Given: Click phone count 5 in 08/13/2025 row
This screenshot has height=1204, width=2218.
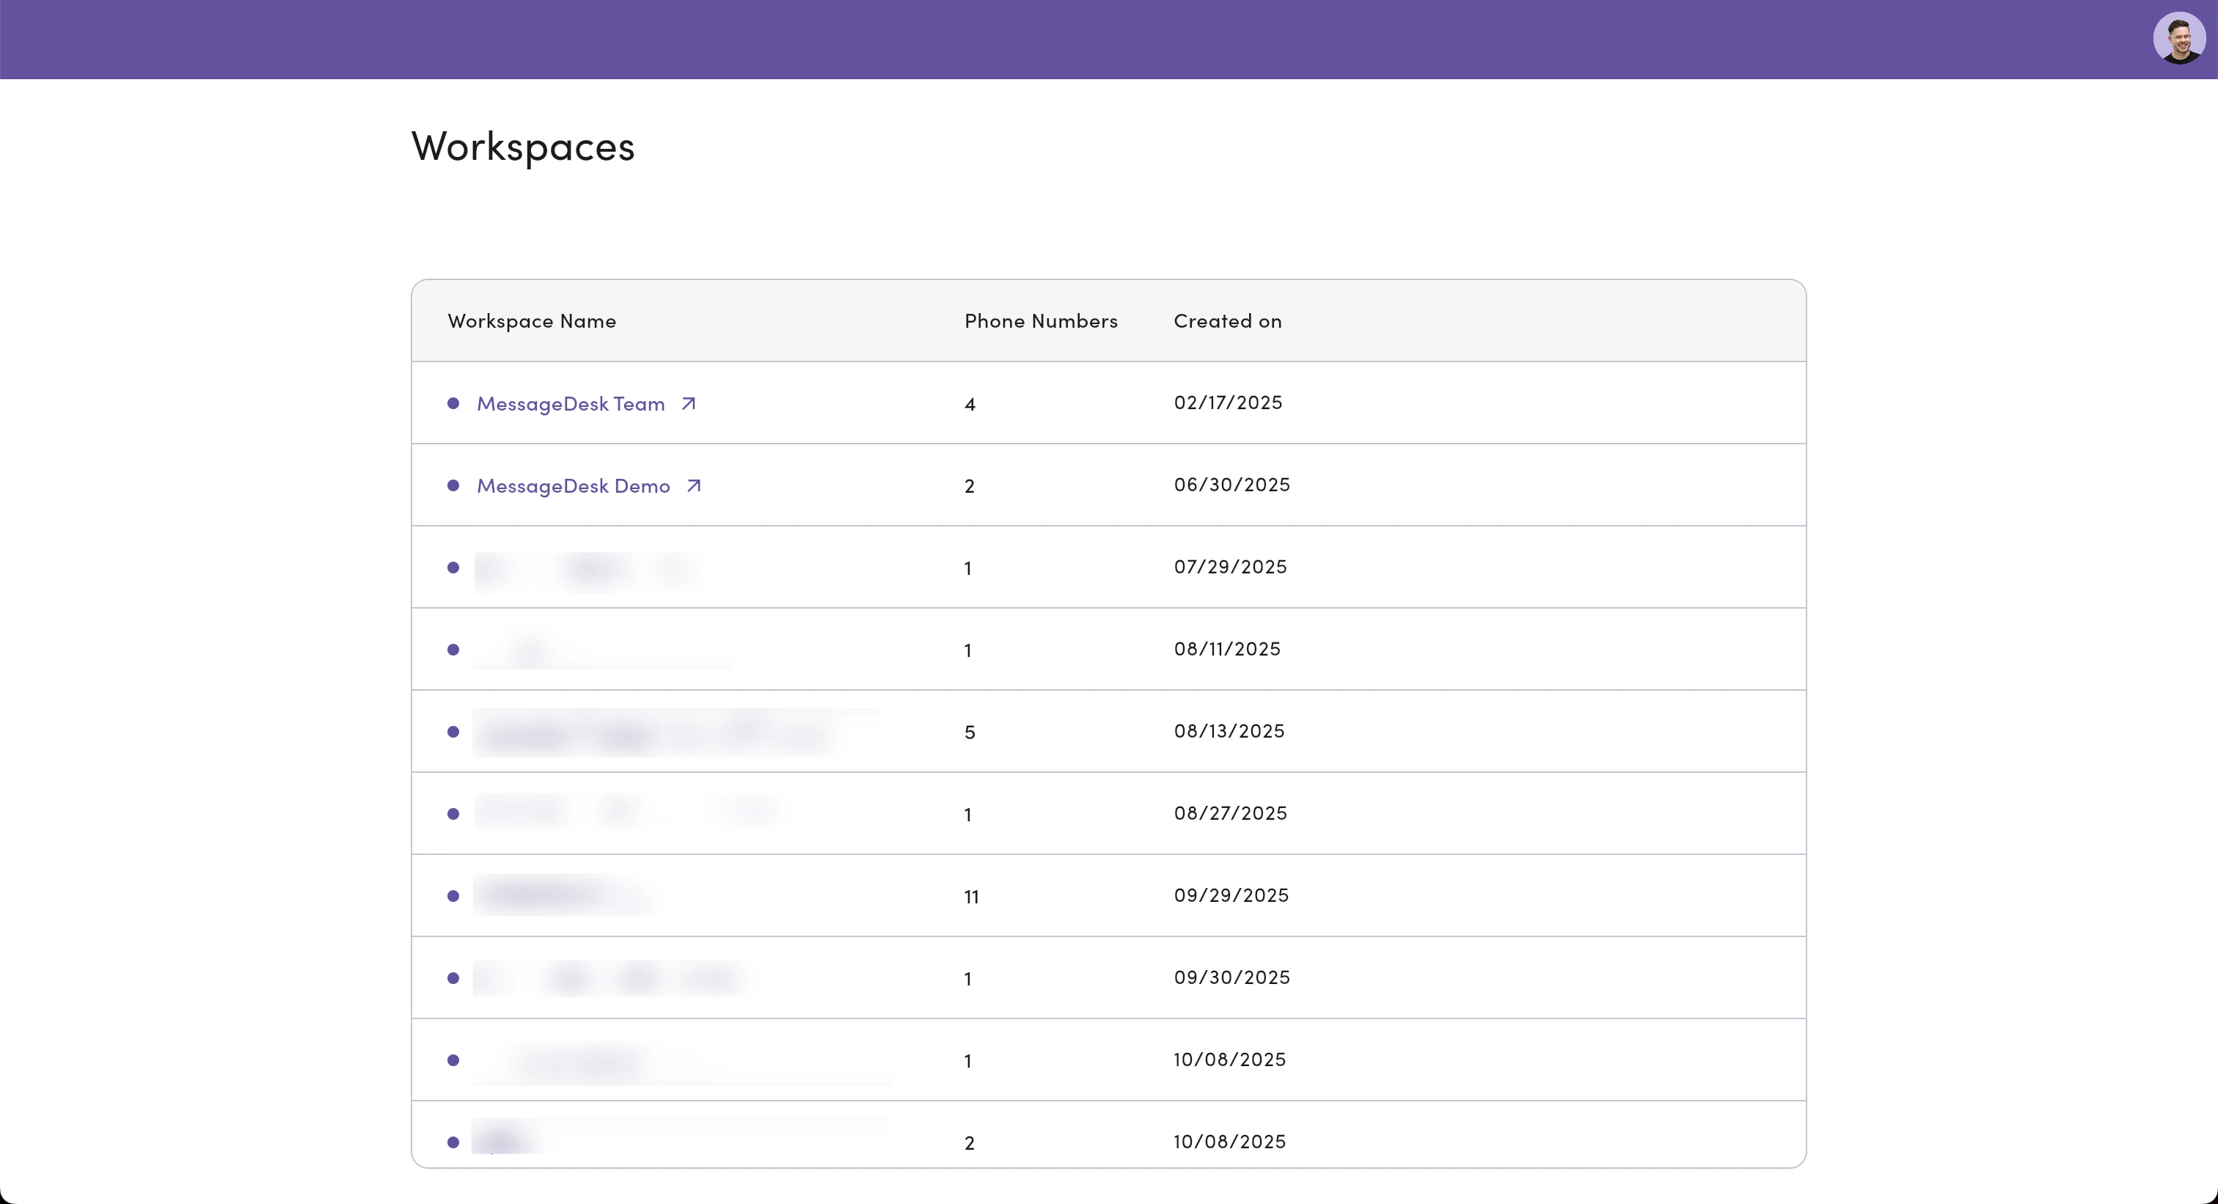Looking at the screenshot, I should 970,733.
